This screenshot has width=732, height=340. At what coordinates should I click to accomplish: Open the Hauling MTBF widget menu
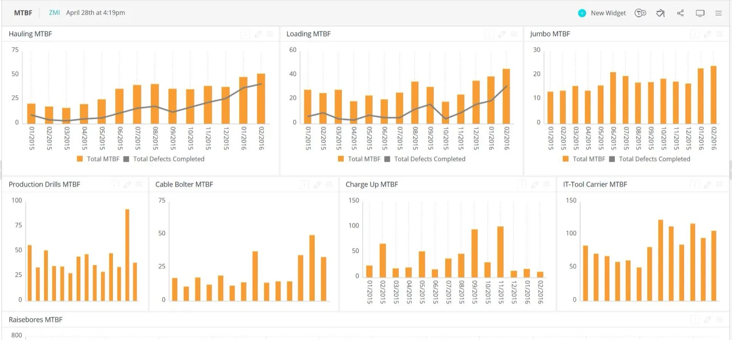(x=270, y=34)
